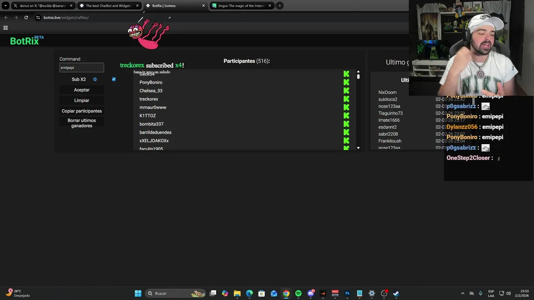Open Microsoft Store from the taskbar
This screenshot has height=300, width=534.
pyautogui.click(x=262, y=293)
